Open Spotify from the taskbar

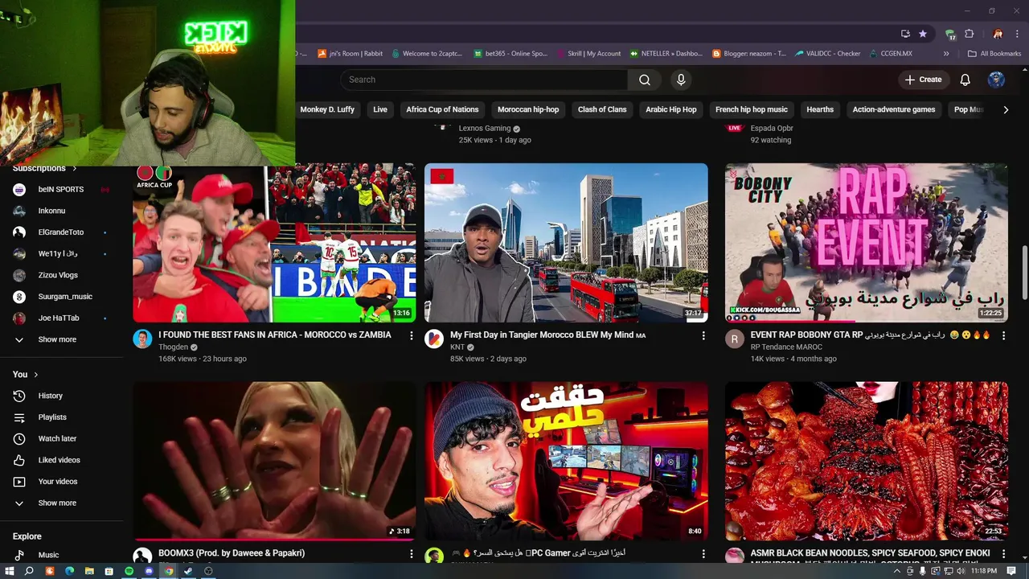click(x=129, y=571)
